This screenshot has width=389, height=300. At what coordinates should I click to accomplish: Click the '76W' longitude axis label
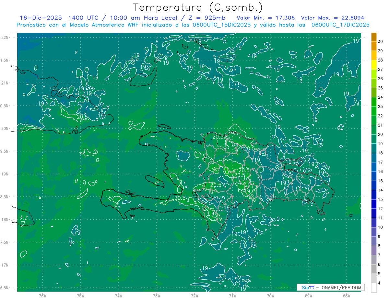click(42, 295)
